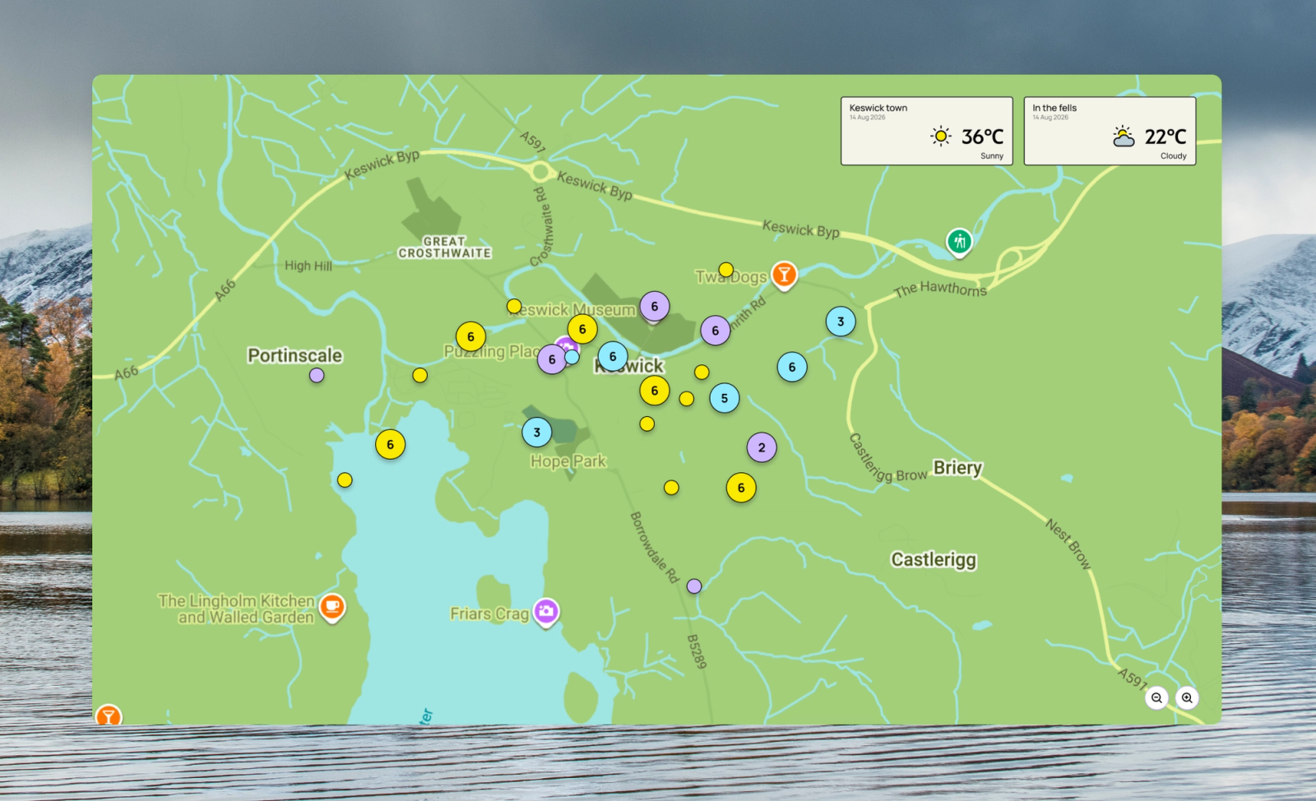The width and height of the screenshot is (1316, 801).
Task: Click the Great Crosthwaite label
Action: pyautogui.click(x=445, y=248)
